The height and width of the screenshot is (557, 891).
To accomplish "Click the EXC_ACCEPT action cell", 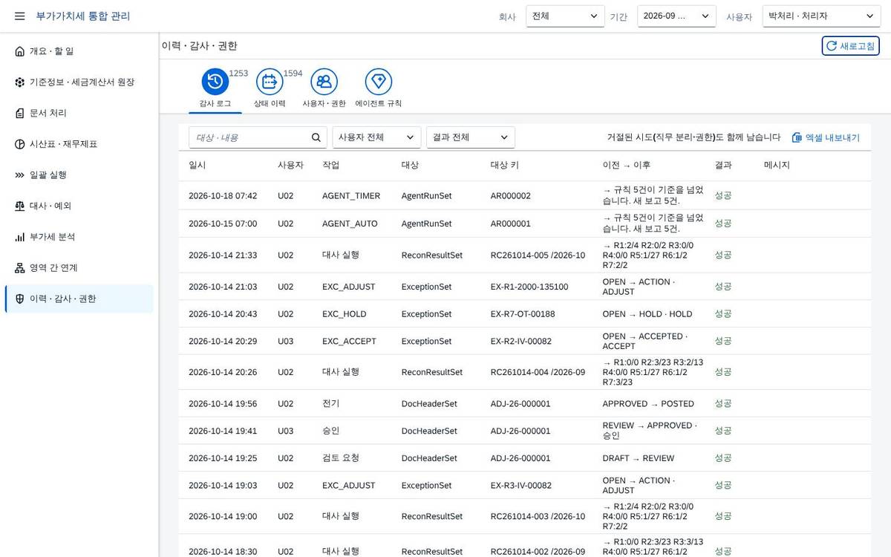I will (x=349, y=342).
